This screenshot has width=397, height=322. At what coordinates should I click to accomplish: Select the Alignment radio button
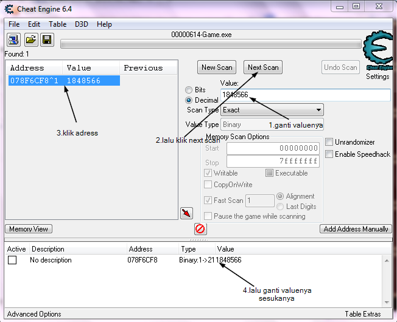pos(280,196)
